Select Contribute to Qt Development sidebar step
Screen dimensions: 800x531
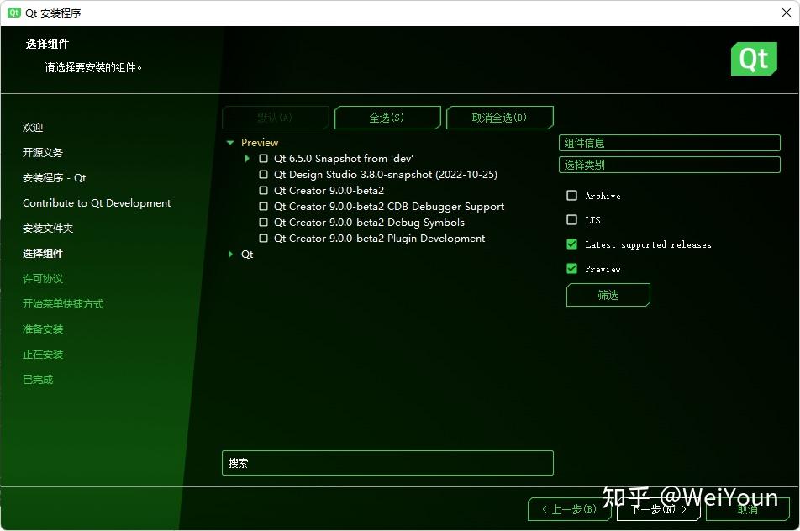pyautogui.click(x=97, y=203)
